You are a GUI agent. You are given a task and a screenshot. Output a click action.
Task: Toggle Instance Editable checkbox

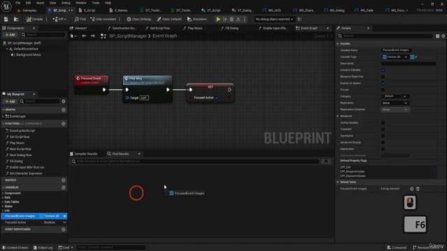[383, 70]
